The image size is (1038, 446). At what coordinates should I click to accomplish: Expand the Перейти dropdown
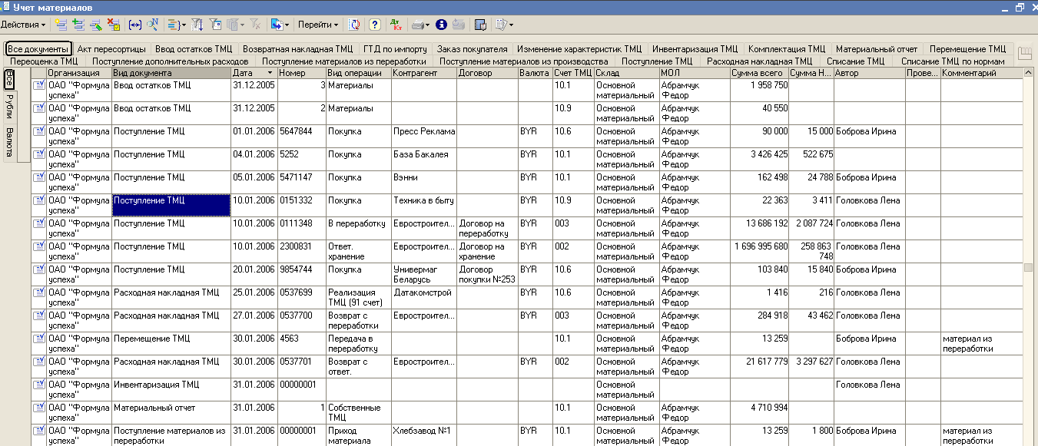(x=317, y=25)
